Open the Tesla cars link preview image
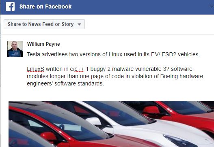 [111, 124]
